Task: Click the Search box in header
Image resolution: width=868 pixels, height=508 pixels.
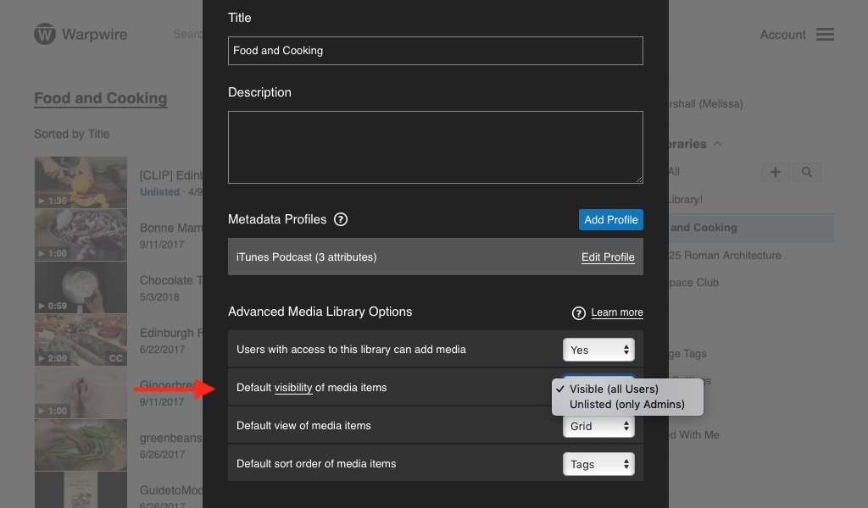Action: (x=182, y=34)
